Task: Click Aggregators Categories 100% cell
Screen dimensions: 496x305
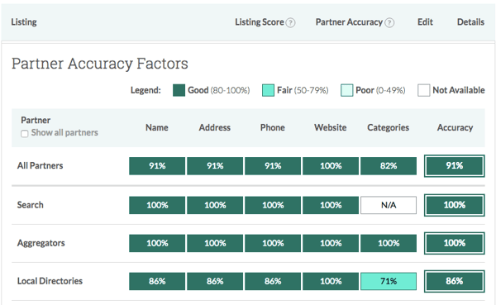Action: pyautogui.click(x=389, y=243)
